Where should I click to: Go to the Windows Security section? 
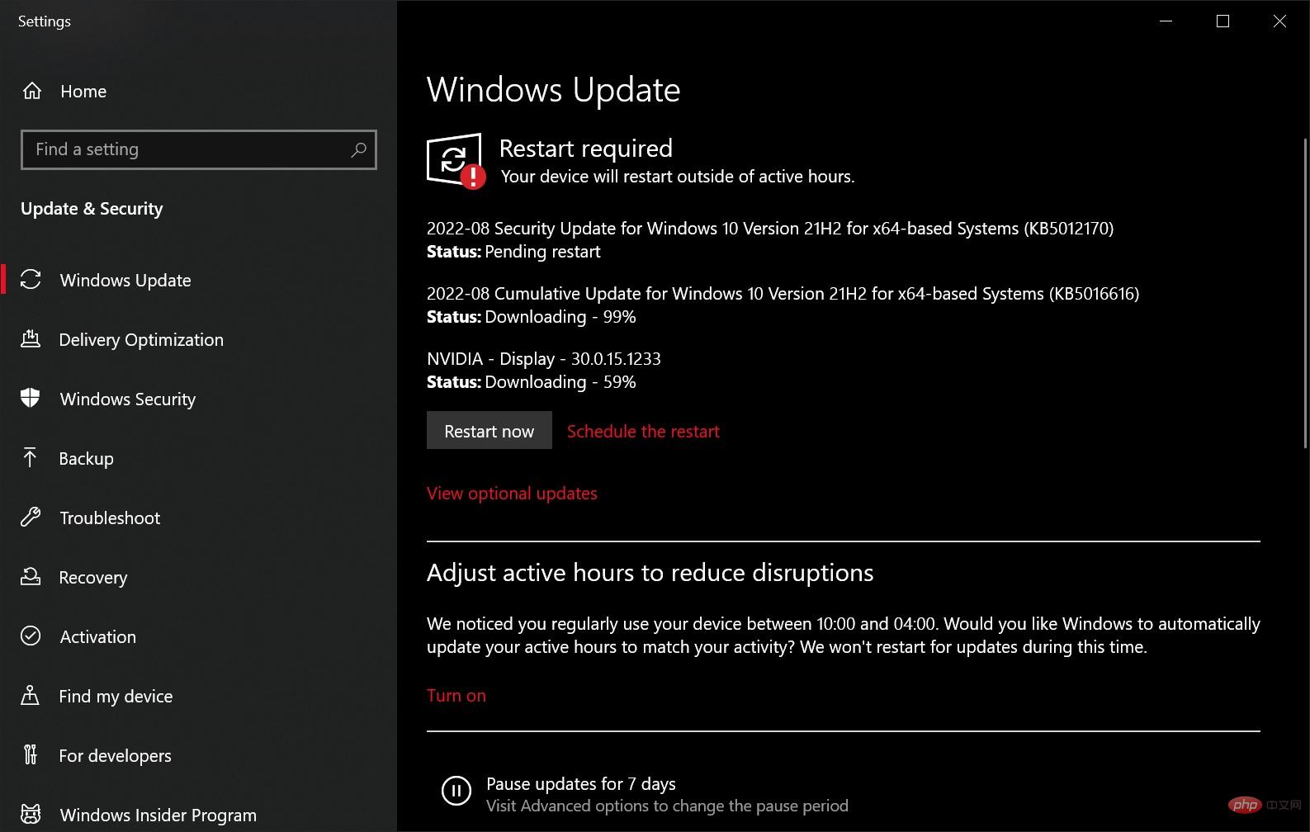[x=128, y=399]
